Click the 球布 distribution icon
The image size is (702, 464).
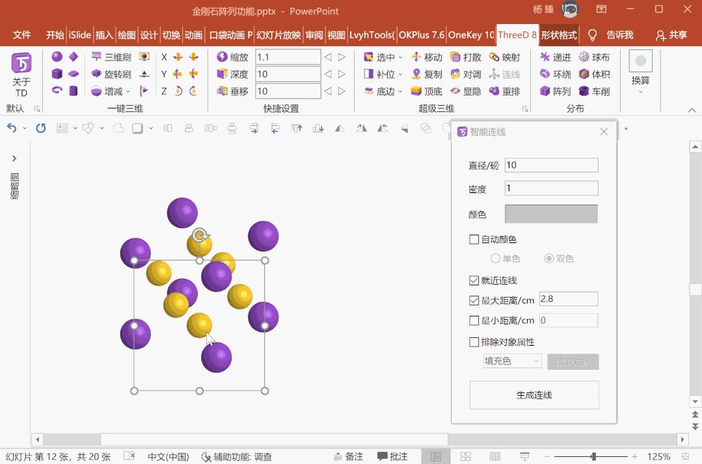[596, 57]
